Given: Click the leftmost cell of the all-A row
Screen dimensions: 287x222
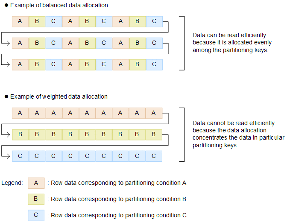Looking at the screenshot, I should pos(20,113).
